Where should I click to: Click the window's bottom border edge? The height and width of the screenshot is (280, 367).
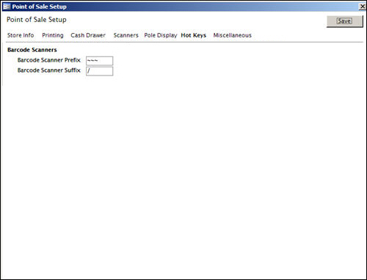pyautogui.click(x=183, y=279)
